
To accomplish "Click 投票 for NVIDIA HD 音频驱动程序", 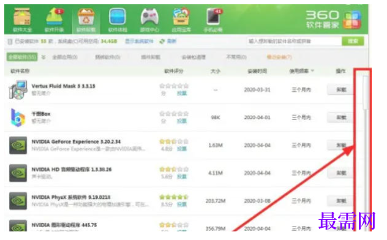I will point(182,176).
